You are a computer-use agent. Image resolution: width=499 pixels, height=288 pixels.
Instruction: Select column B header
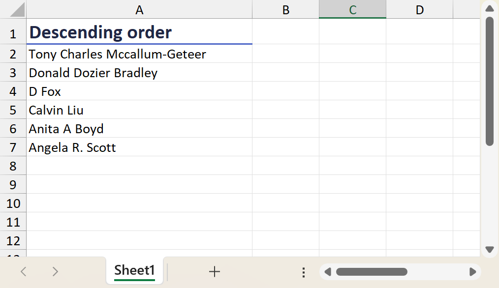coord(285,10)
